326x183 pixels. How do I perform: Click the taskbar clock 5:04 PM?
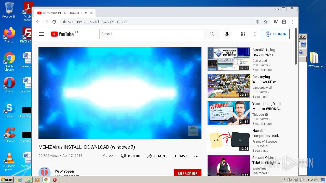click(313, 180)
